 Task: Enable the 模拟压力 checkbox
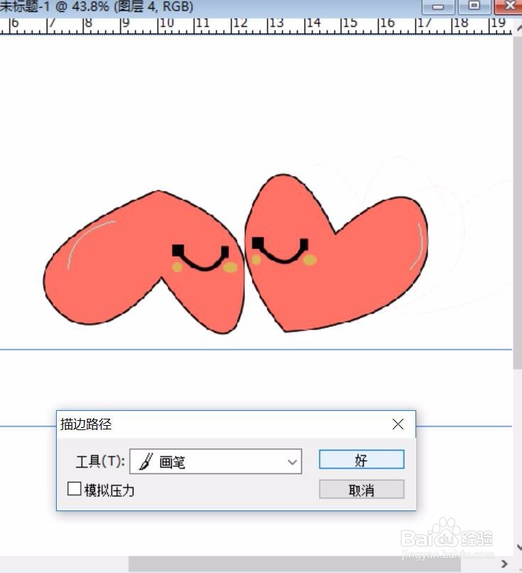coord(74,488)
